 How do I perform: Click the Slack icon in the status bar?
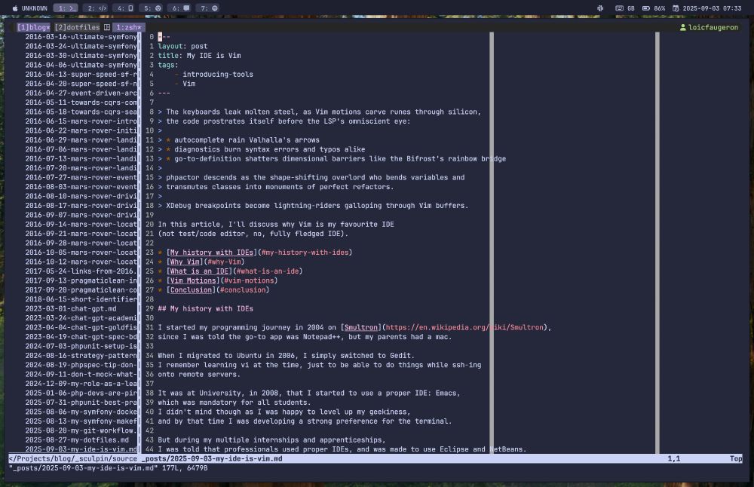(x=600, y=8)
